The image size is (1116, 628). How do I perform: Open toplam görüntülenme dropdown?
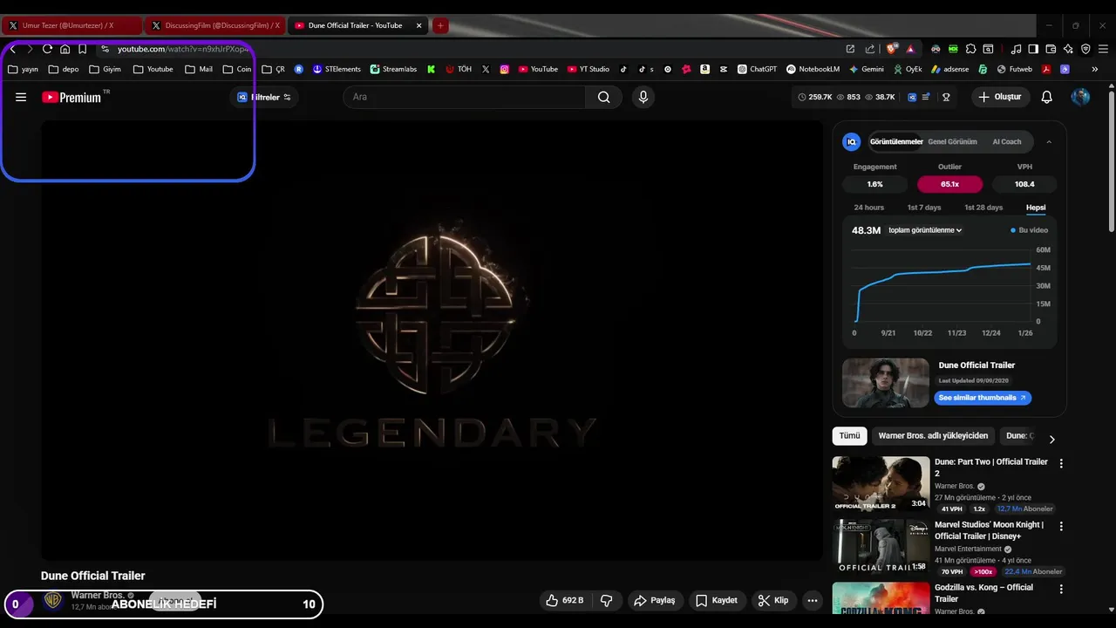point(925,230)
